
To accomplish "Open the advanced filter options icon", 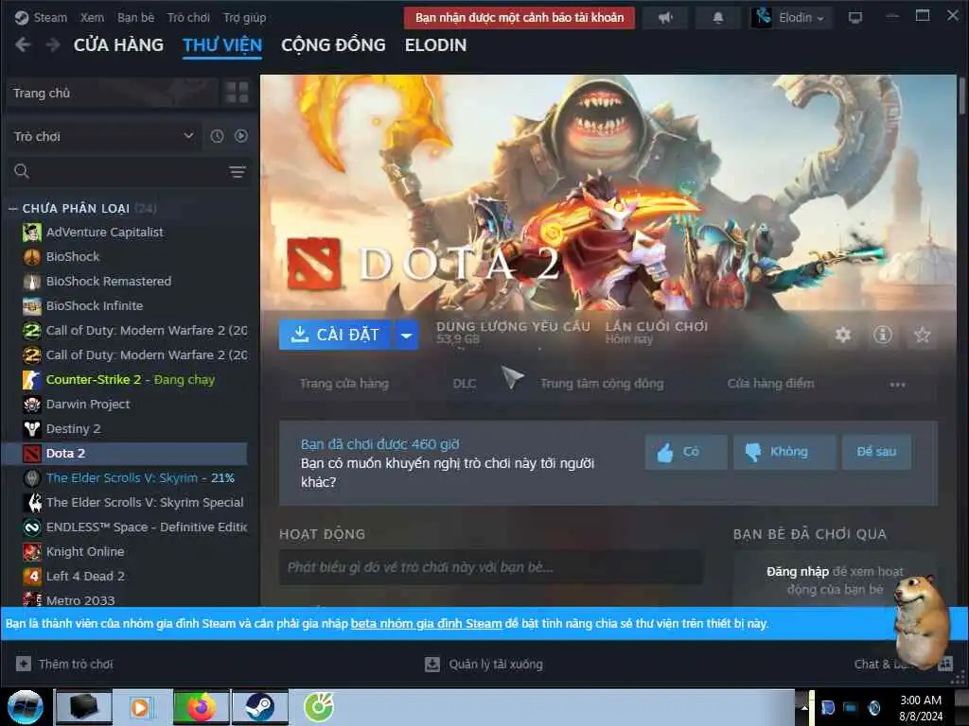I will pyautogui.click(x=238, y=172).
